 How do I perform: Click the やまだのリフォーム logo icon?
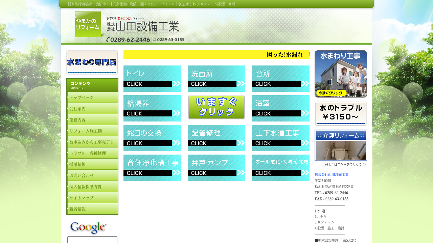click(88, 24)
